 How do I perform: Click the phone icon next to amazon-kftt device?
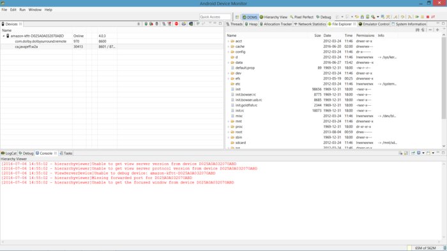pos(8,36)
